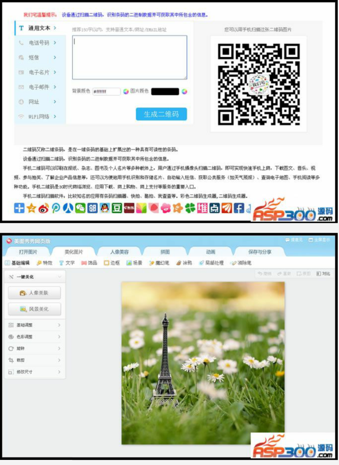Expand 旋转 rotate section
The width and height of the screenshot is (339, 465).
(35, 349)
